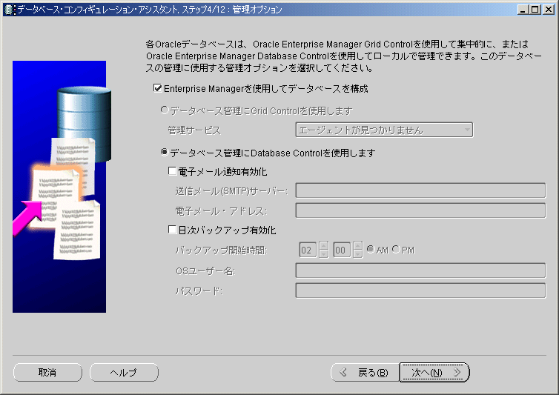Select the AM radio button

[x=371, y=249]
